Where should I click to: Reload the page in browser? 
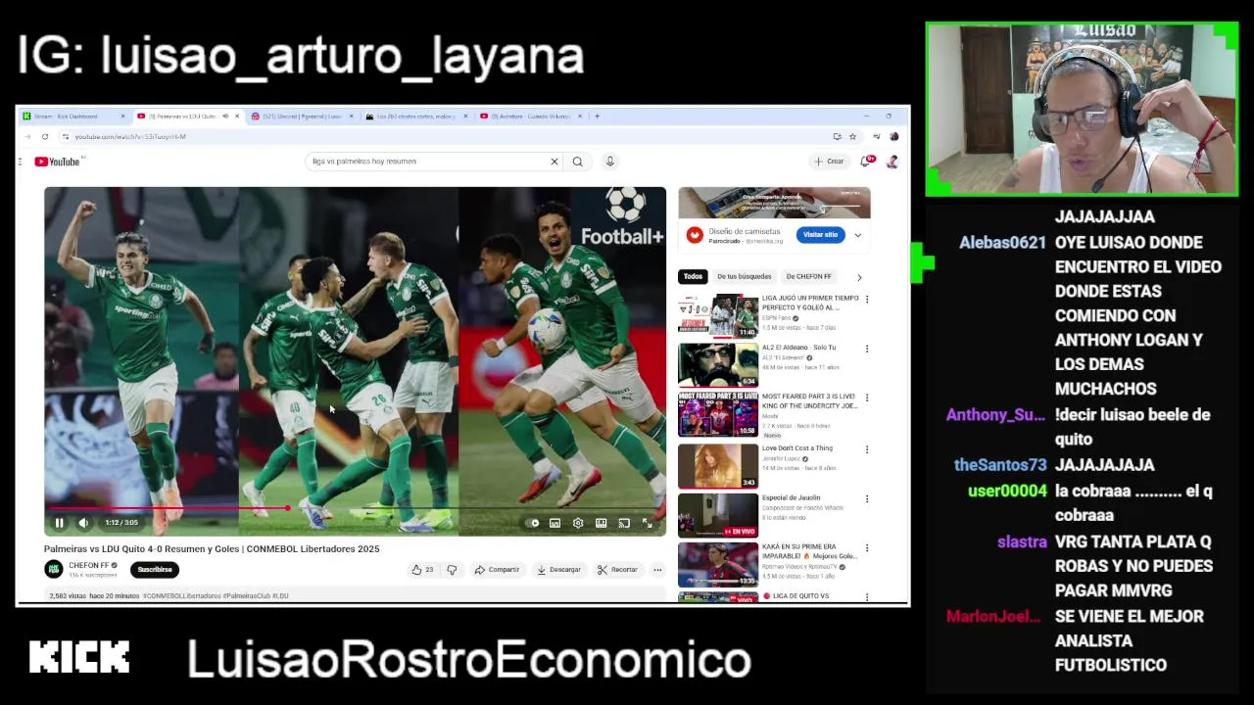[44, 137]
